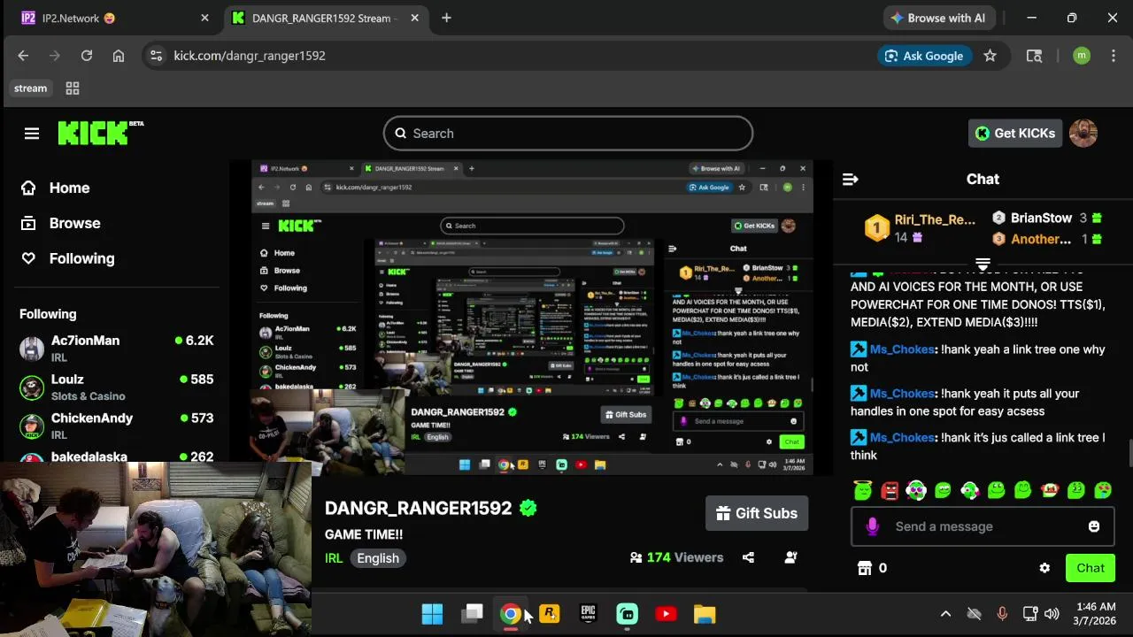Expand the hidden system tray icons chevron
1133x637 pixels.
tap(945, 614)
